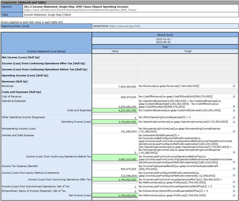The image size is (239, 201).
Task: Select the green Costs and Expenses total 4,201,661,000
Action: coord(115,110)
